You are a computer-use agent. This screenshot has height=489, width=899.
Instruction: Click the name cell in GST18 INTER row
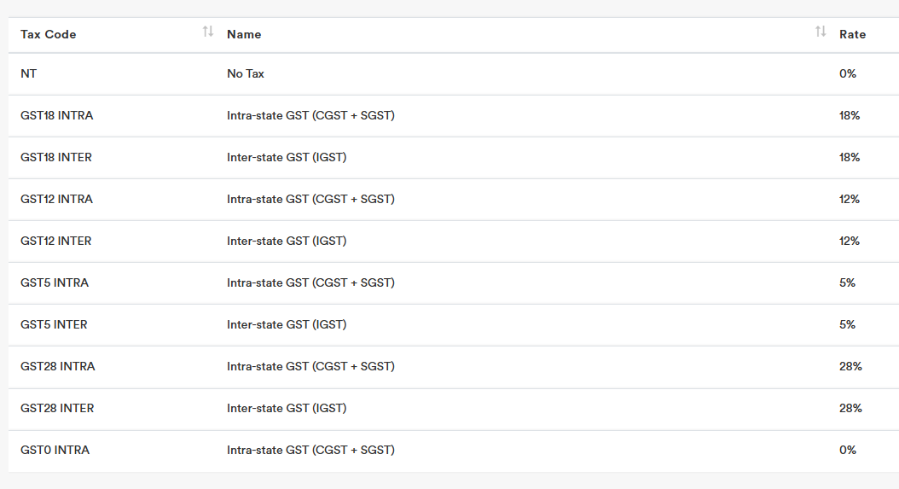287,158
